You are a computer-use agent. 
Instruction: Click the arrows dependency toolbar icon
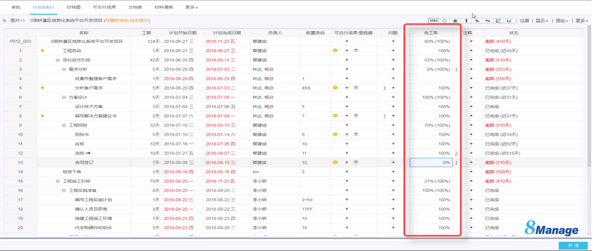[488, 21]
